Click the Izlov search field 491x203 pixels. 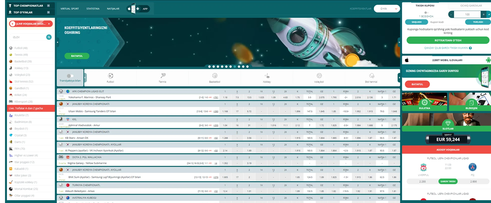click(28, 37)
